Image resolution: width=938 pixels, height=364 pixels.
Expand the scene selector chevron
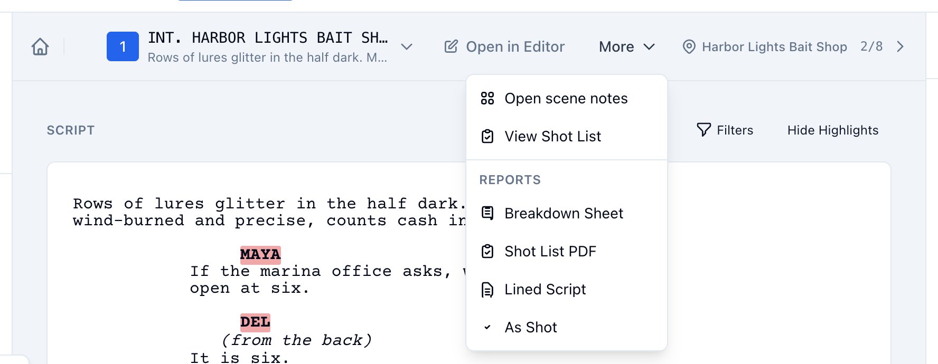407,46
